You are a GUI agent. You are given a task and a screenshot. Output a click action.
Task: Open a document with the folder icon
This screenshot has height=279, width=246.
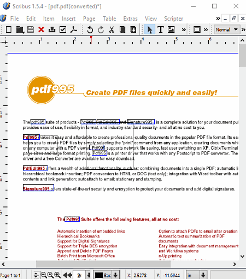20,29
